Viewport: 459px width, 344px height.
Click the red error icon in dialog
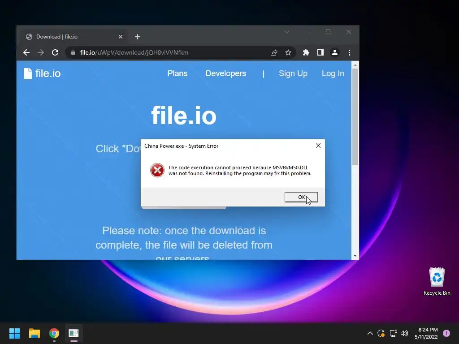pos(157,170)
